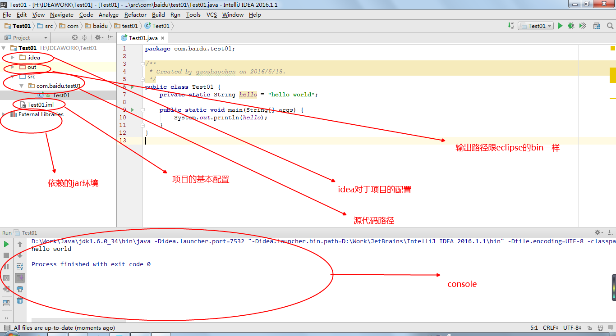Click the src breadcrumb in navigation bar

point(45,26)
